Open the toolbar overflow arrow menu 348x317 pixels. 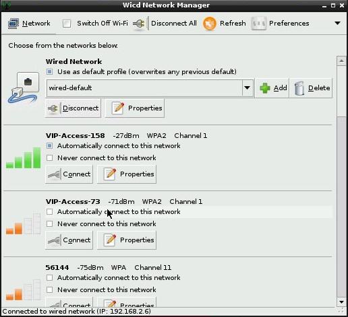(x=337, y=23)
